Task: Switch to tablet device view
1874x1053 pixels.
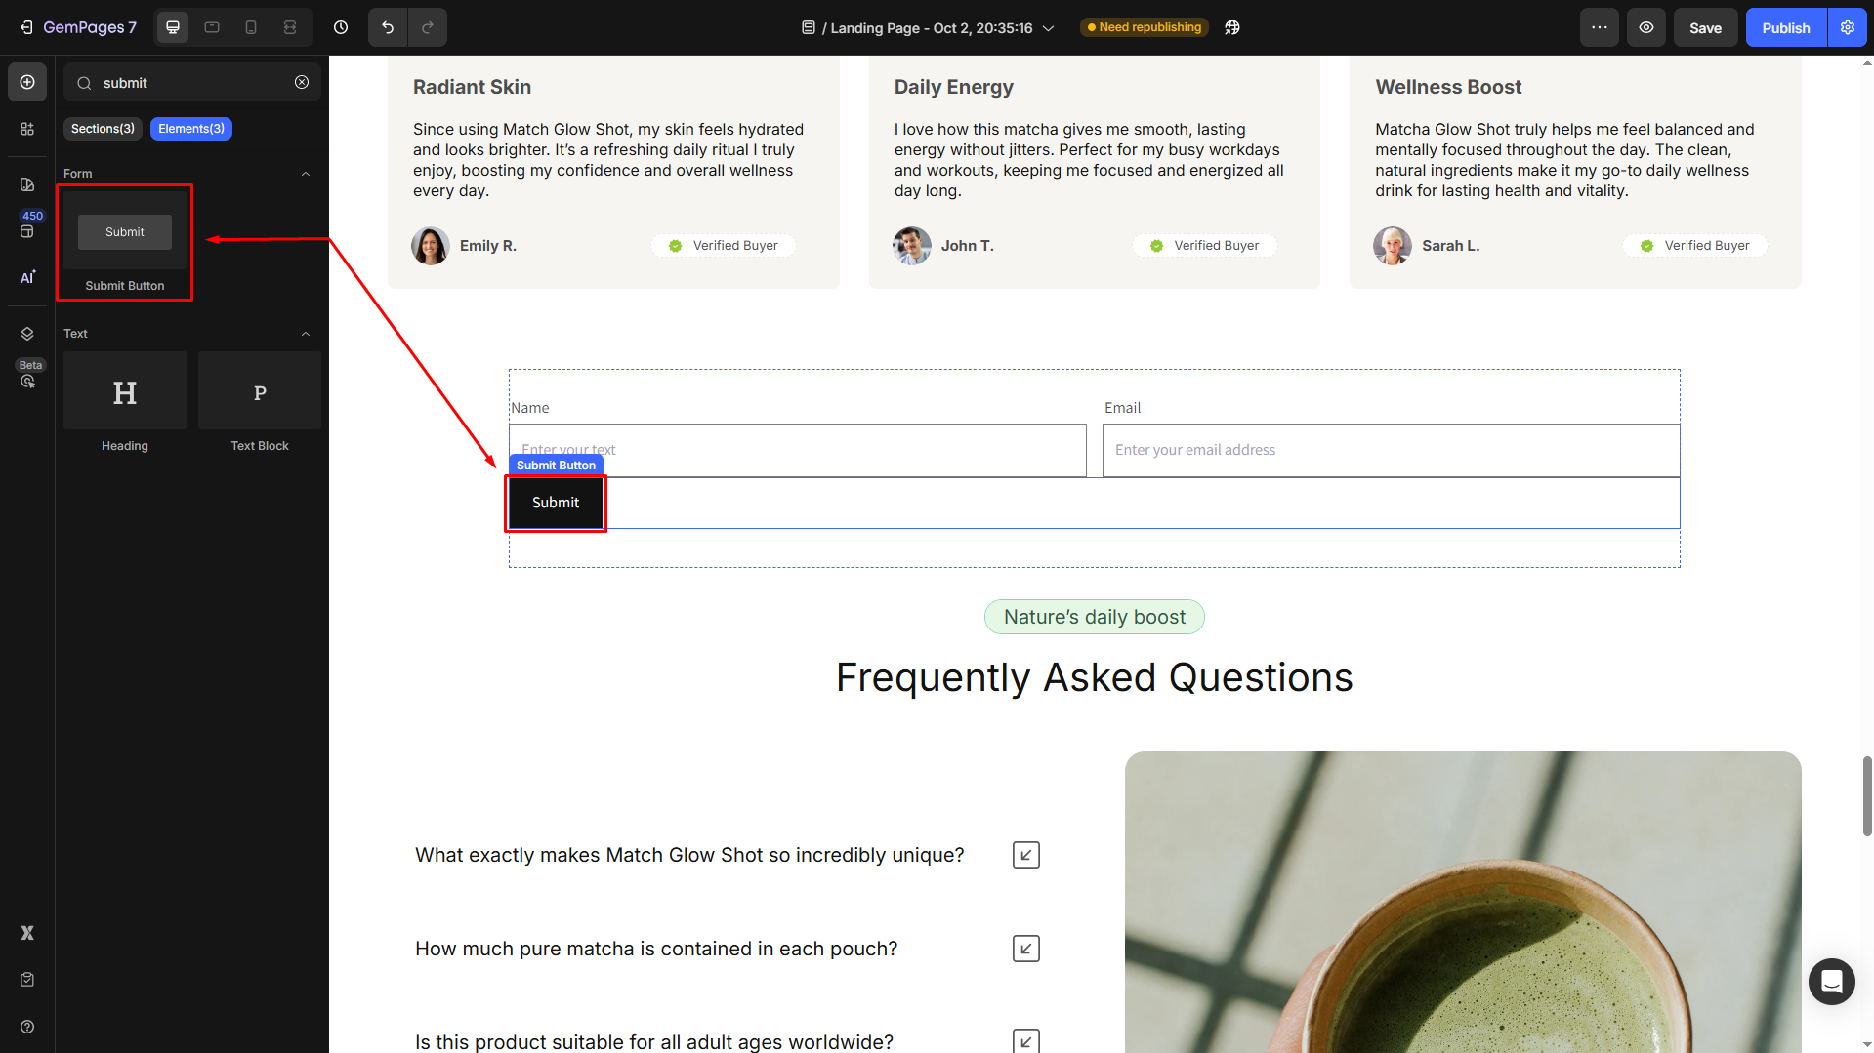Action: [212, 27]
